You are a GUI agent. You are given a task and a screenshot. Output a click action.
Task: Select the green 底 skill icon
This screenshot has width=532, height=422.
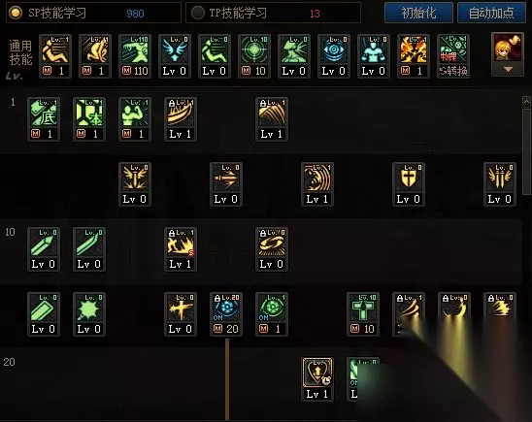pos(44,119)
